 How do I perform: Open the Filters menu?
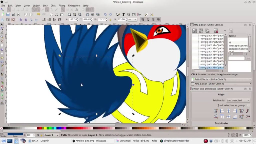click(62, 5)
